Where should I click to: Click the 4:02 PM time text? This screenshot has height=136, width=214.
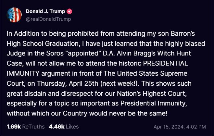click(x=196, y=127)
